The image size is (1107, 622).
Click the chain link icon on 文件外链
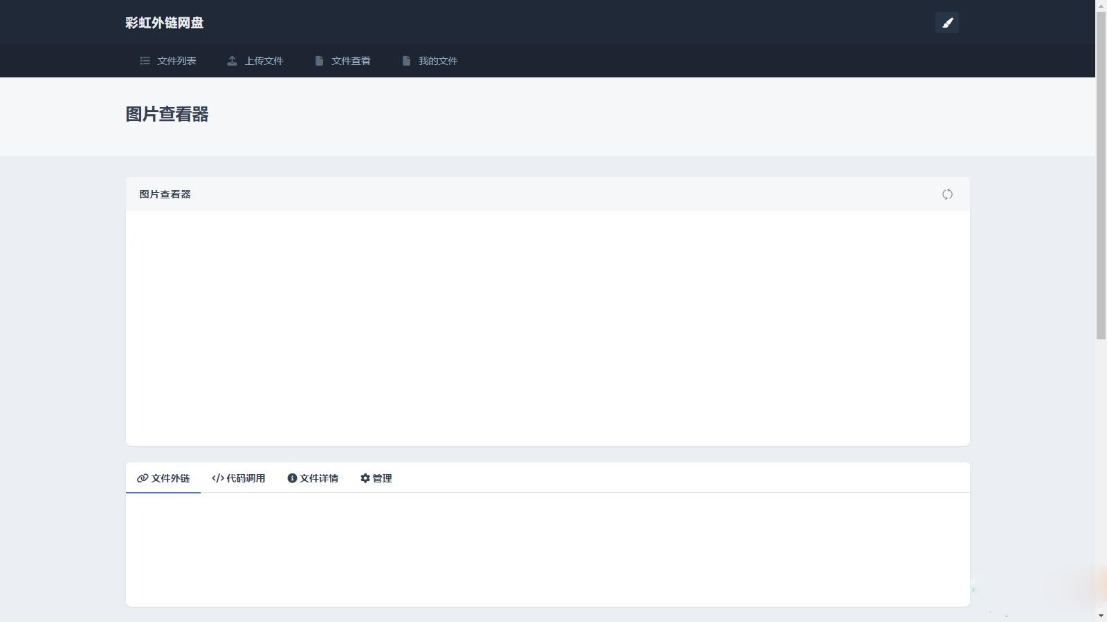pos(143,478)
